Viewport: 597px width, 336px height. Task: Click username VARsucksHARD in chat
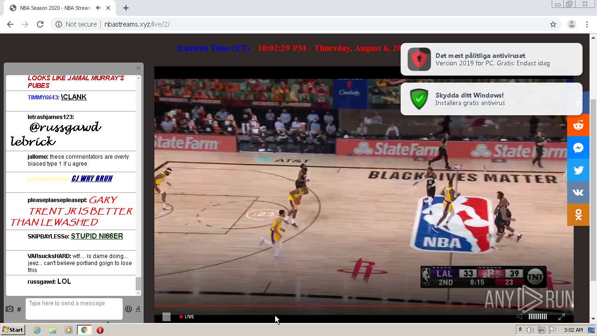(49, 256)
